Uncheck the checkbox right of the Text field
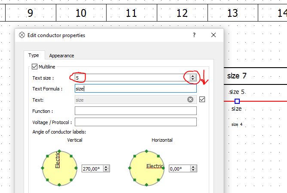This screenshot has width=287, height=193. click(202, 100)
